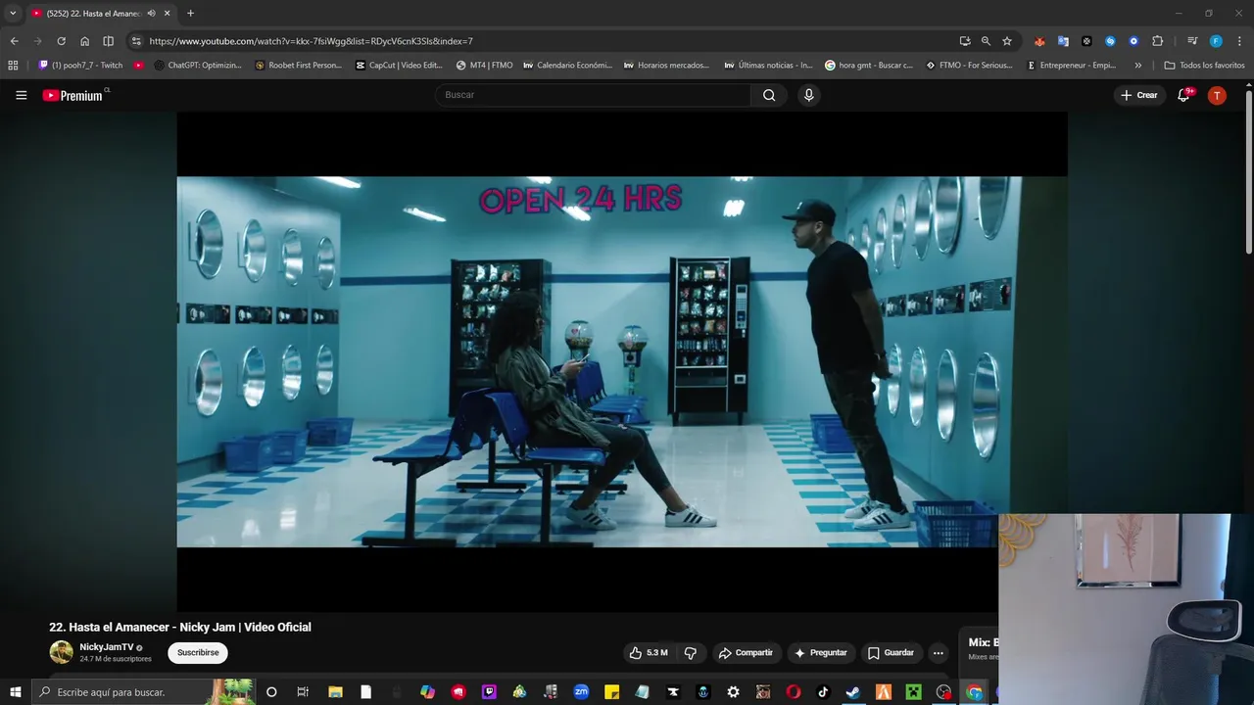
Task: Start voice search with microphone icon
Action: (x=808, y=95)
